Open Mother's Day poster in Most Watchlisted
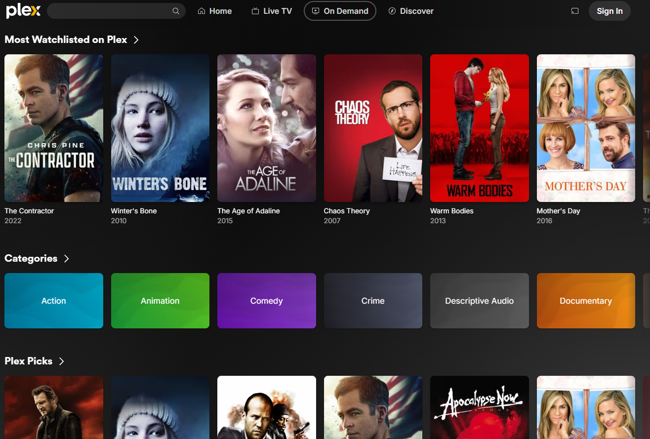Screen dimensions: 650x439 pos(586,128)
